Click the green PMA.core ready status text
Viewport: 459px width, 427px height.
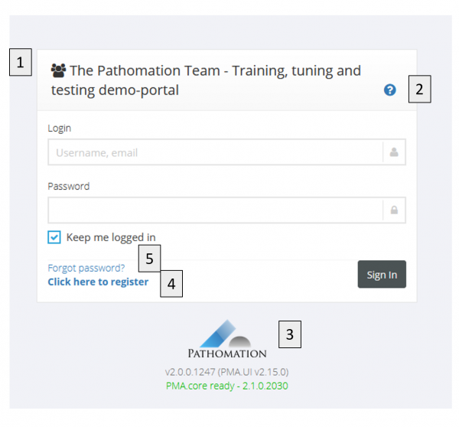(226, 385)
